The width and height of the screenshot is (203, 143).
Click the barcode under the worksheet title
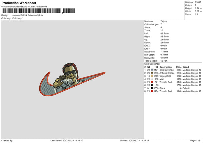(38, 11)
